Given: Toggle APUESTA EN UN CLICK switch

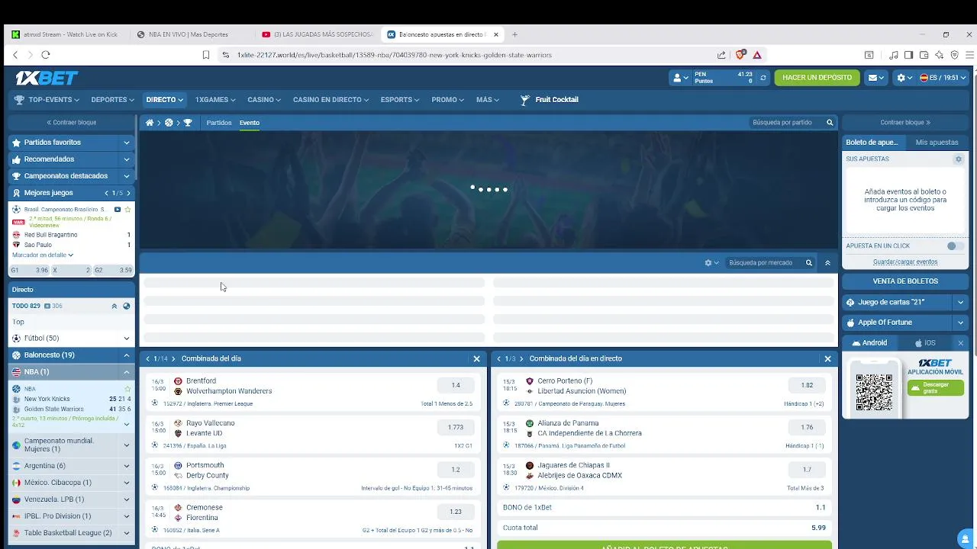Looking at the screenshot, I should 954,246.
